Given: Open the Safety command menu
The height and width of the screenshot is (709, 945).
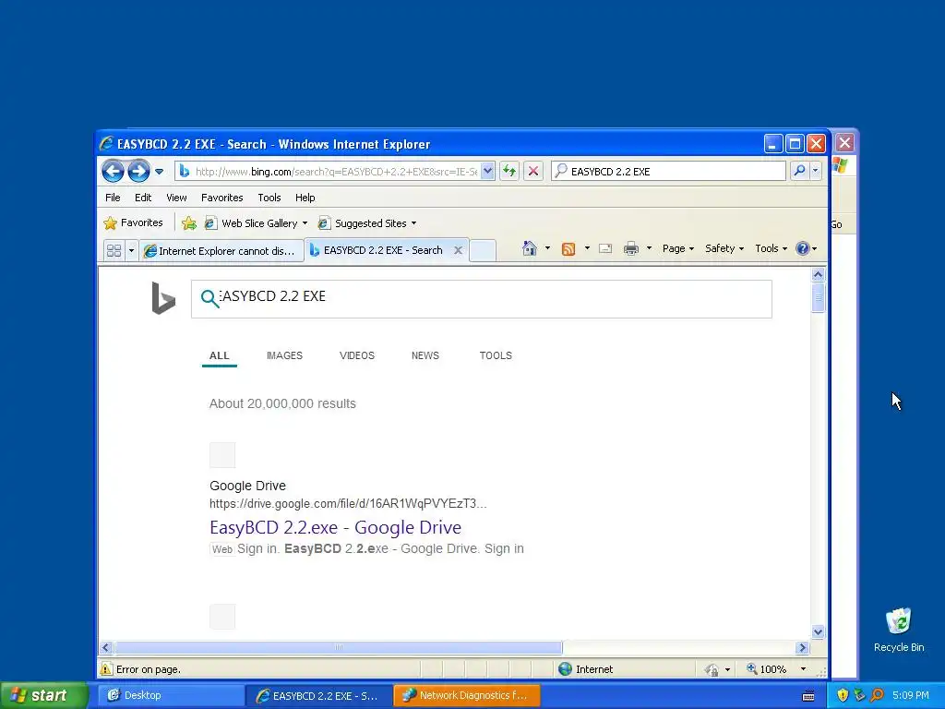Looking at the screenshot, I should (724, 248).
